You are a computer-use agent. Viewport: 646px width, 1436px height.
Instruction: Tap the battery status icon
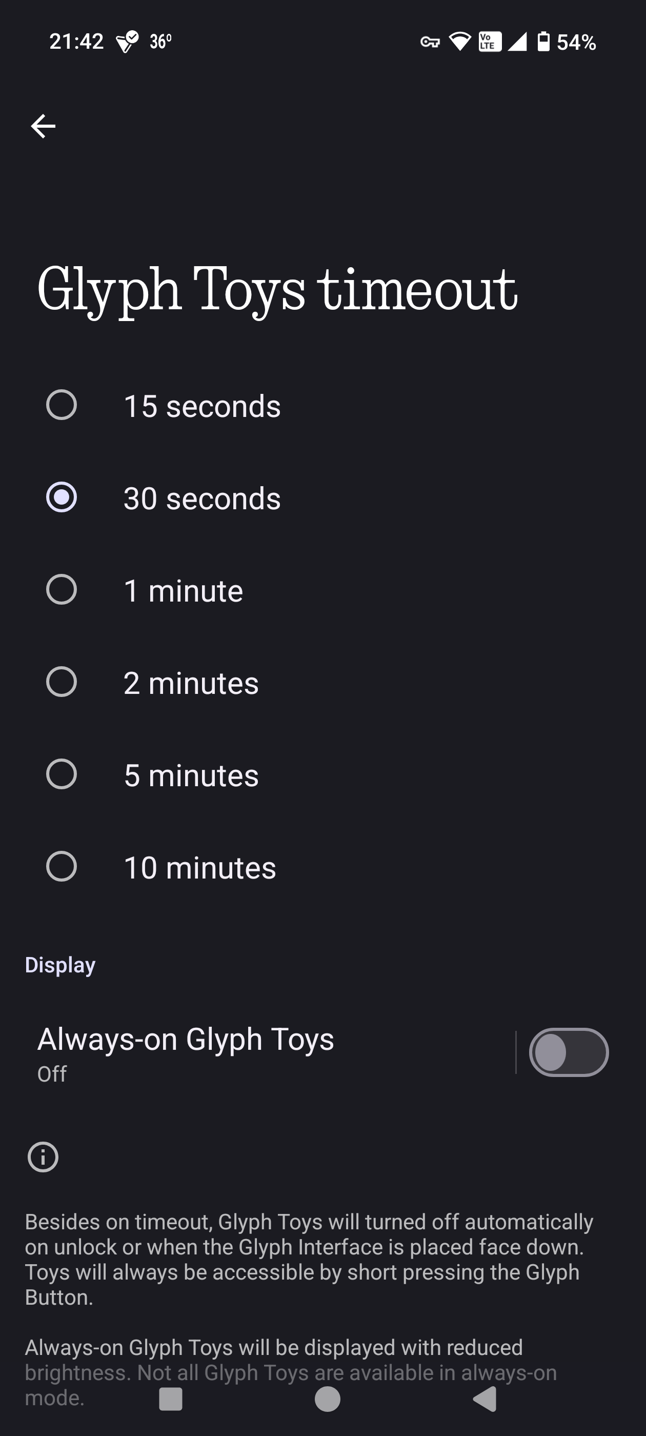[543, 42]
